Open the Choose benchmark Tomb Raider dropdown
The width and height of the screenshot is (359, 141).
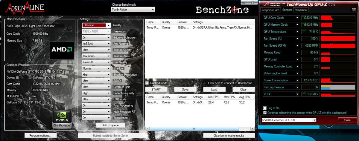[x=133, y=10]
